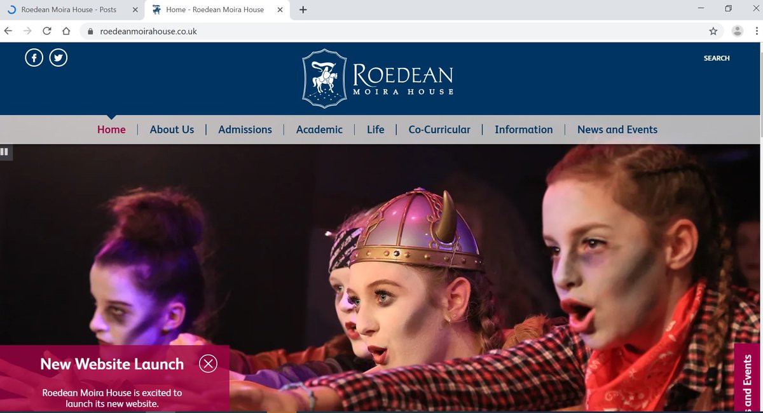Viewport: 763px width, 413px height.
Task: Pause the homepage slideshow
Action: click(5, 152)
